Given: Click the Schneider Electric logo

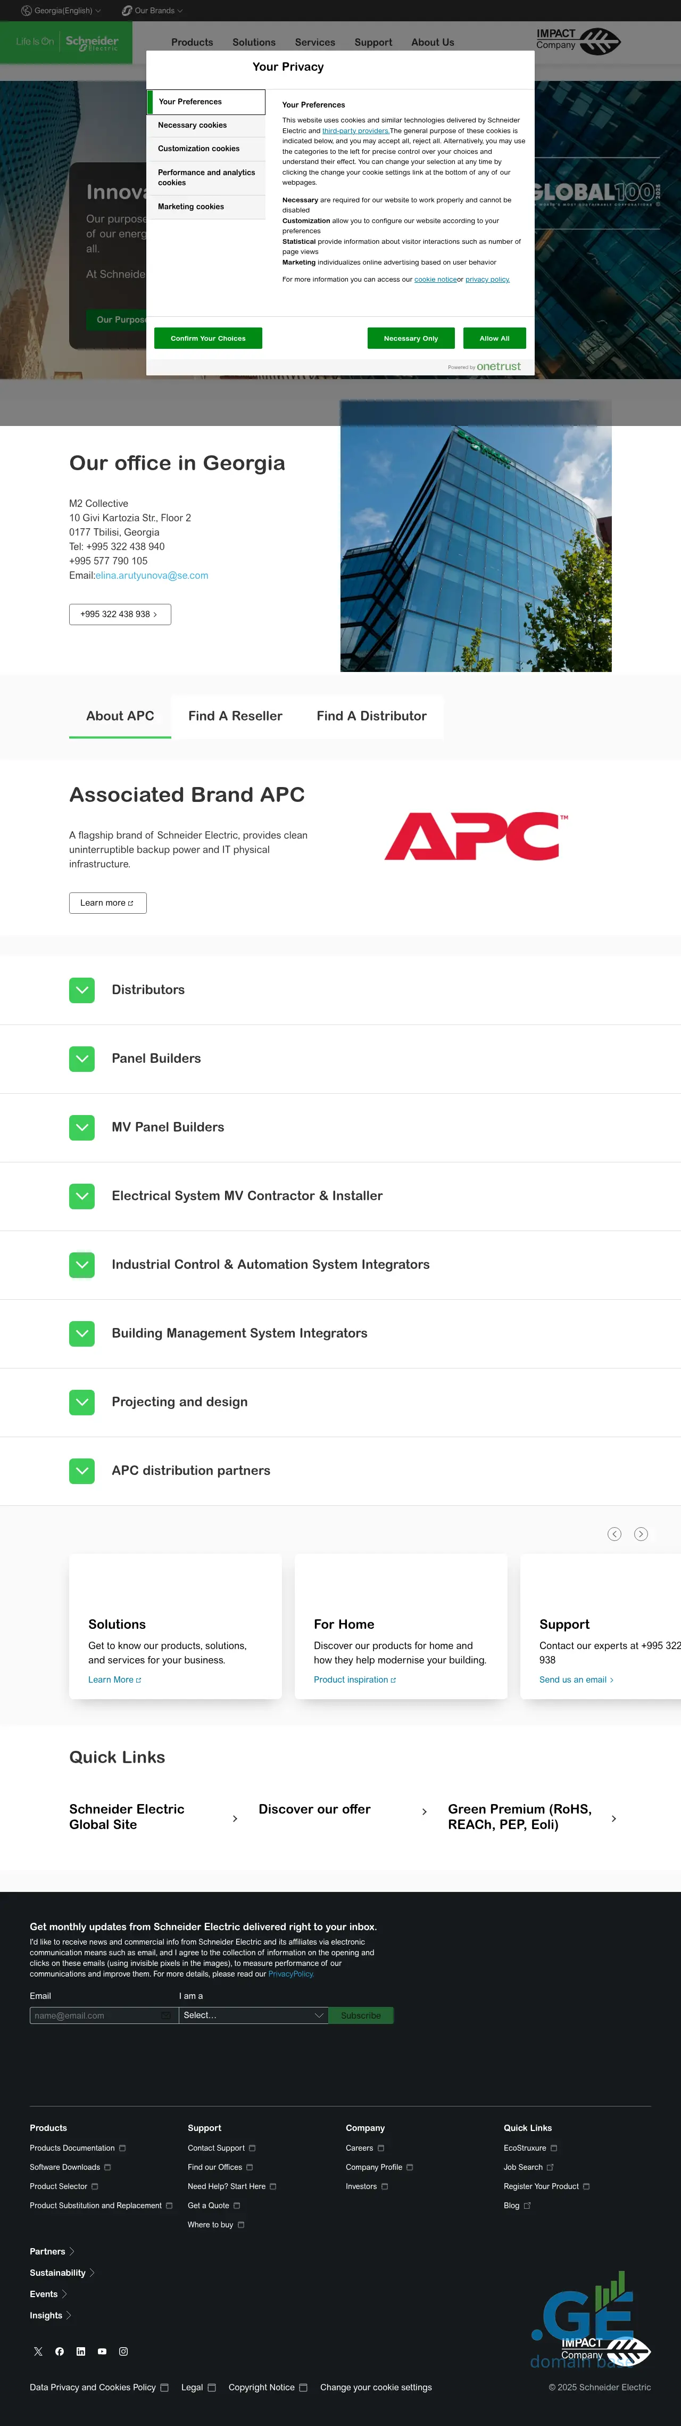Looking at the screenshot, I should pyautogui.click(x=91, y=43).
